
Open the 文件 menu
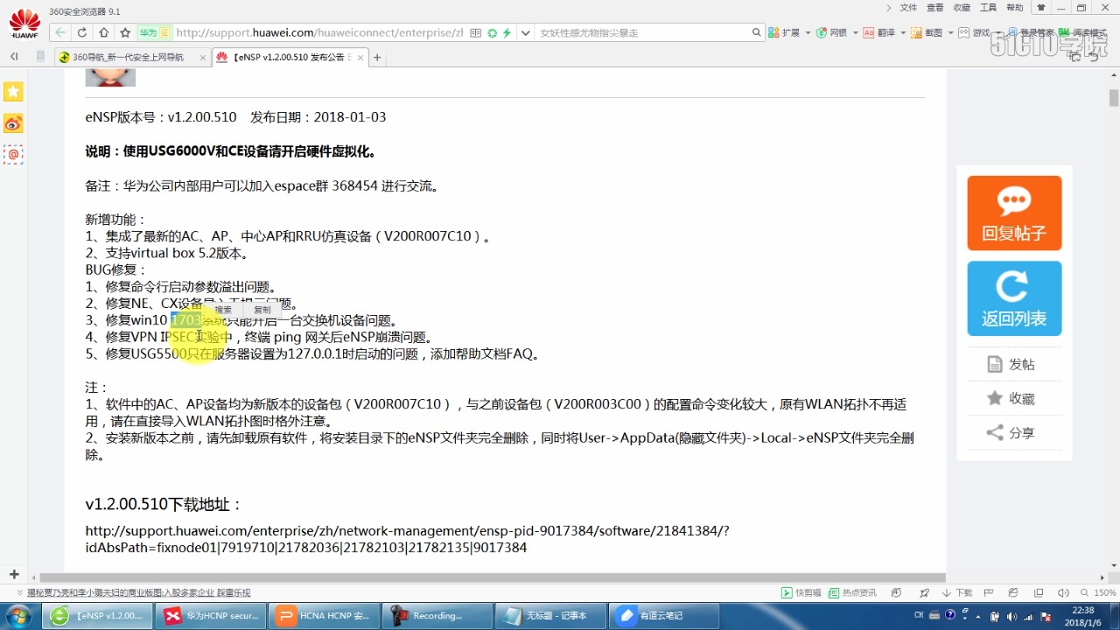[909, 8]
